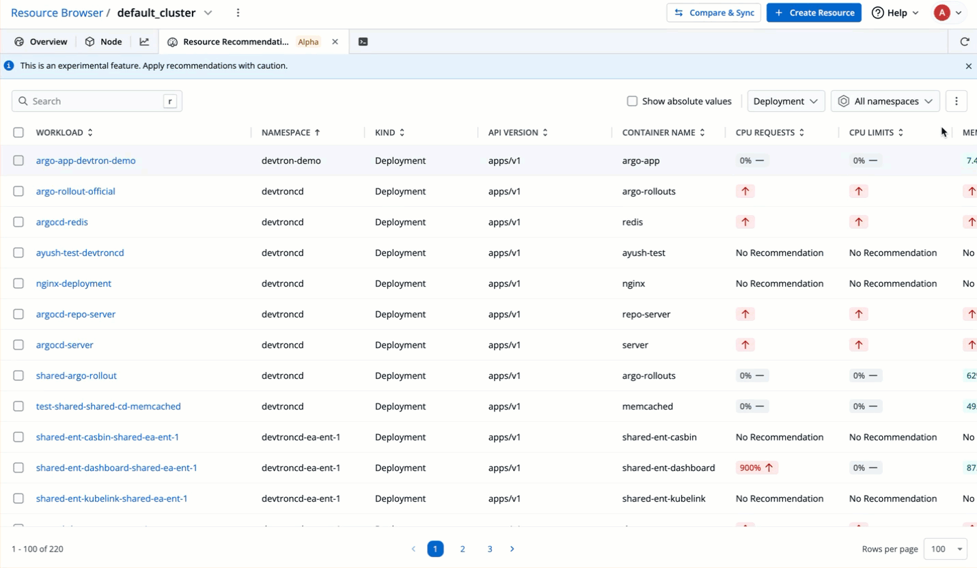The image size is (977, 568).
Task: Click the refresh icon in tab bar
Action: coord(965,42)
